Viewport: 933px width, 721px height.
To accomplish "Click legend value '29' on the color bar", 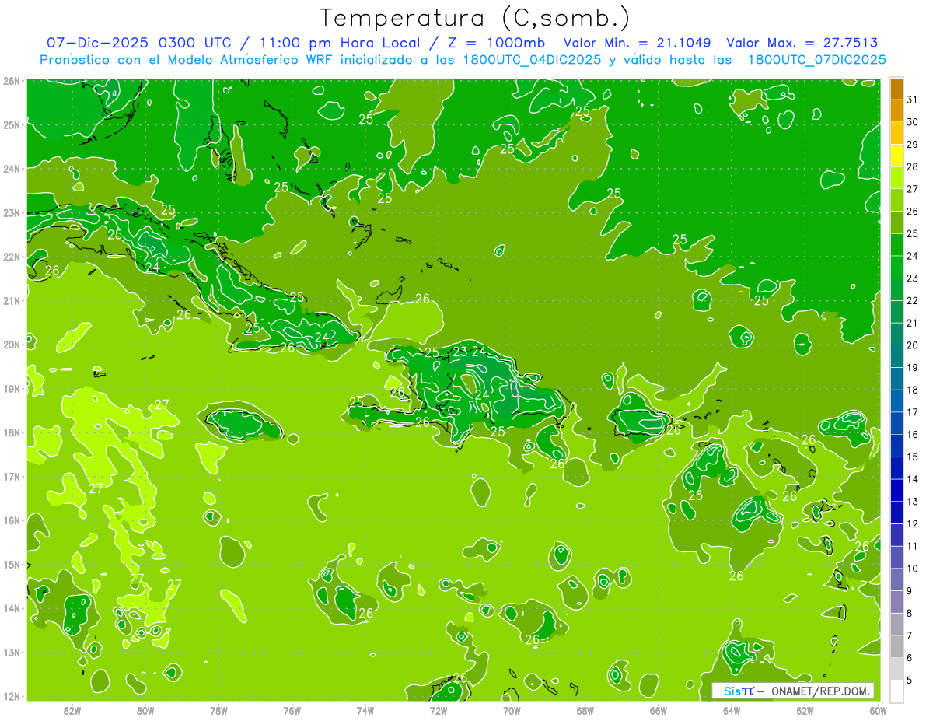I will 912,144.
